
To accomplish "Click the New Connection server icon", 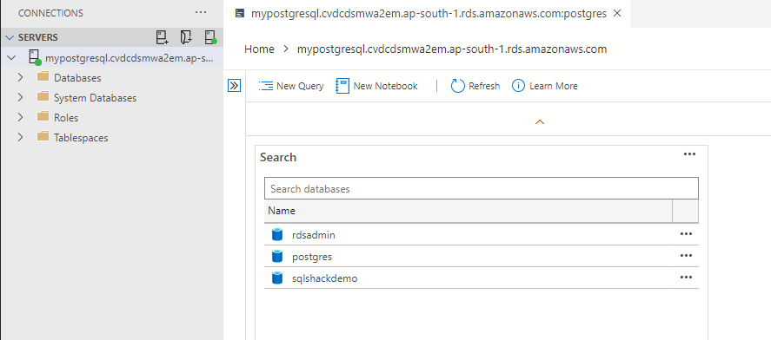I will tap(162, 37).
